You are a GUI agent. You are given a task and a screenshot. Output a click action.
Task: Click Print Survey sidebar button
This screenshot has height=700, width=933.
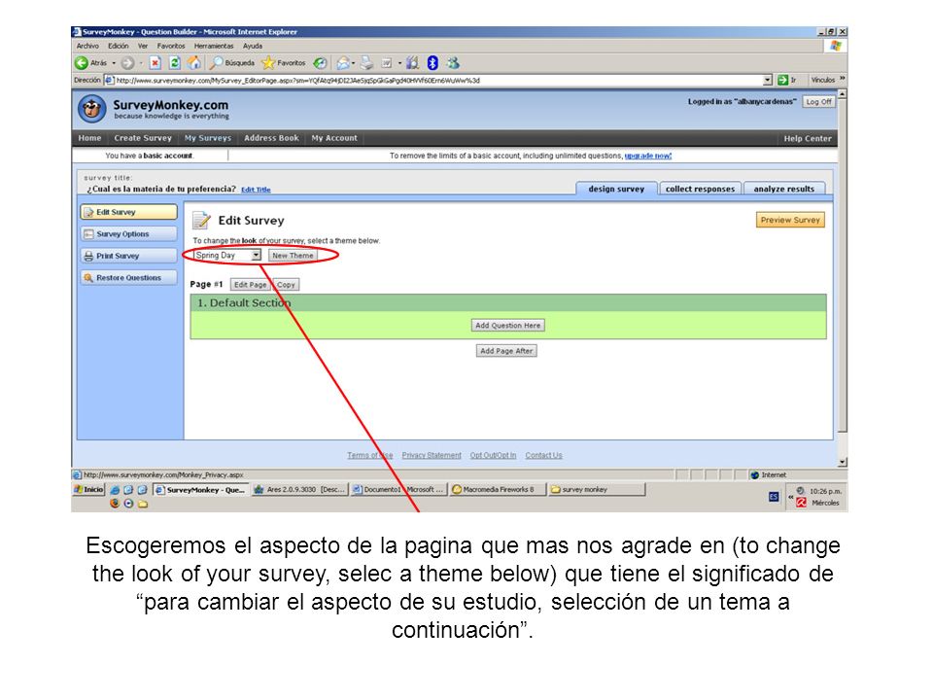coord(128,256)
